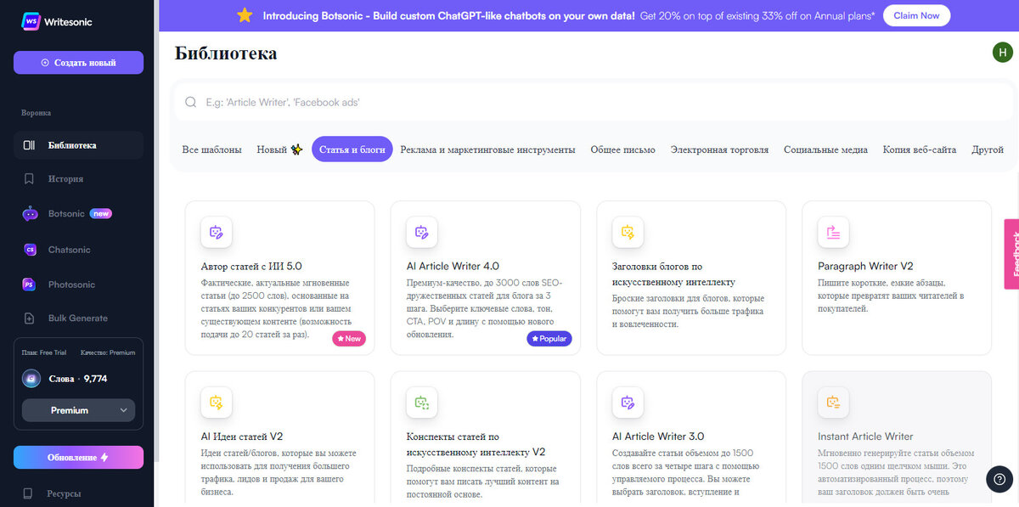This screenshot has height=507, width=1019.
Task: Click the New badge on Автор статей card
Action: 349,338
